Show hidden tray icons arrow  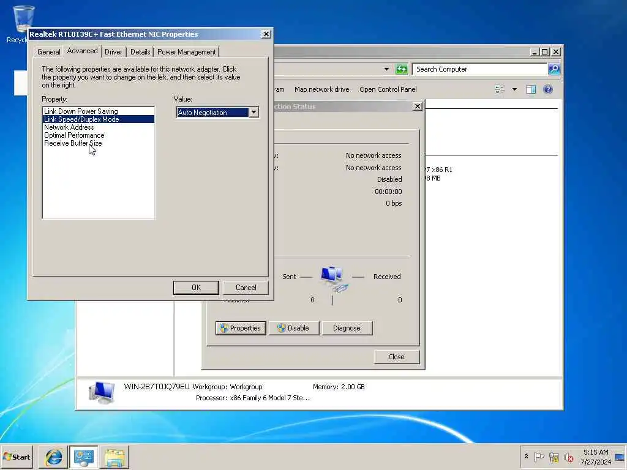click(526, 457)
